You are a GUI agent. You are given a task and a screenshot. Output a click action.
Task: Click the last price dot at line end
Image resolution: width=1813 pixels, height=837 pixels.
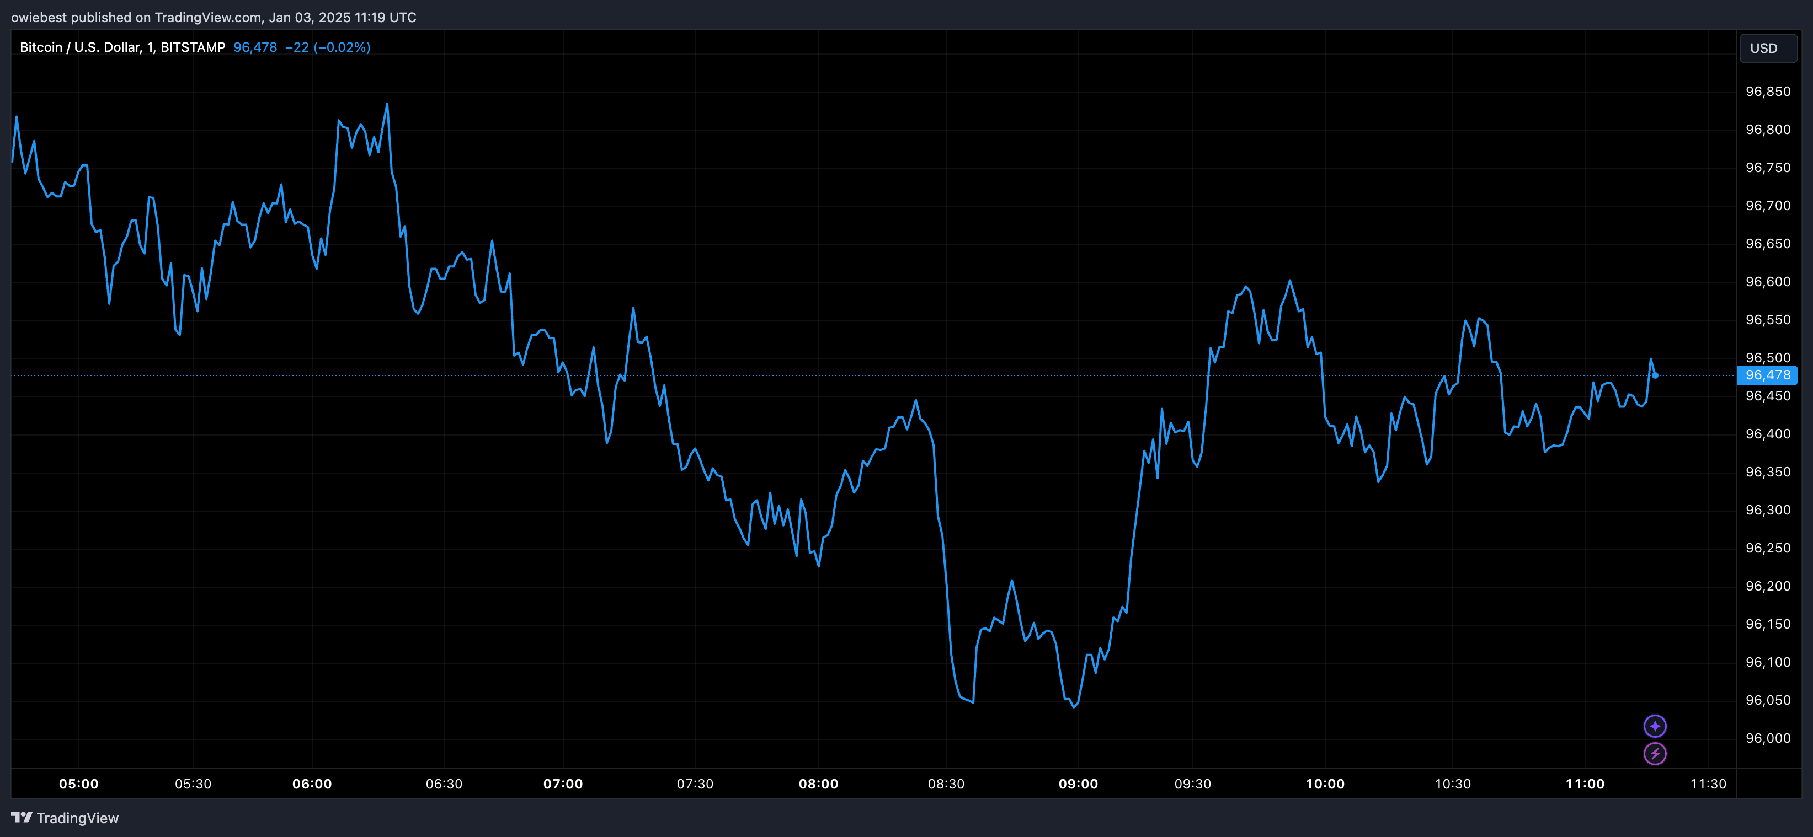point(1655,375)
